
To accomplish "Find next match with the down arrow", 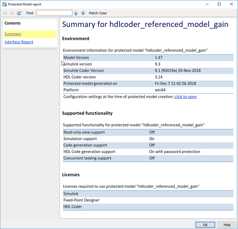I will [83, 13].
